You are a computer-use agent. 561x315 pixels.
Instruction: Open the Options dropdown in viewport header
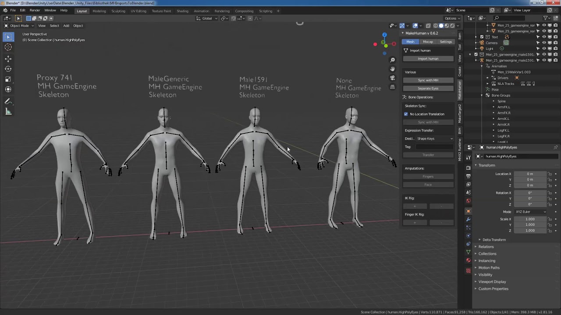452,18
